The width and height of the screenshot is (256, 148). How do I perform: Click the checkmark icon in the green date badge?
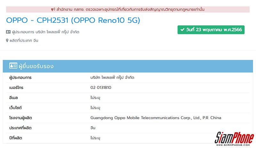[x=182, y=30]
